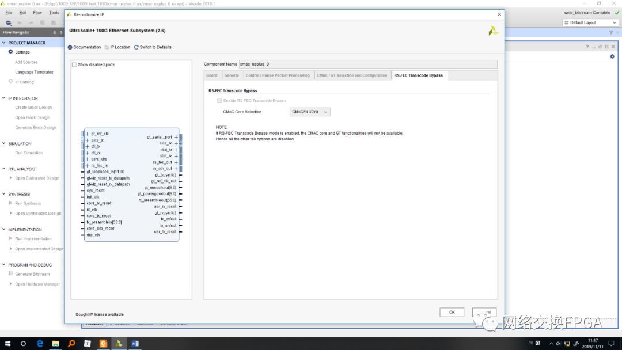
Task: Switch to the Board tab
Action: [212, 75]
